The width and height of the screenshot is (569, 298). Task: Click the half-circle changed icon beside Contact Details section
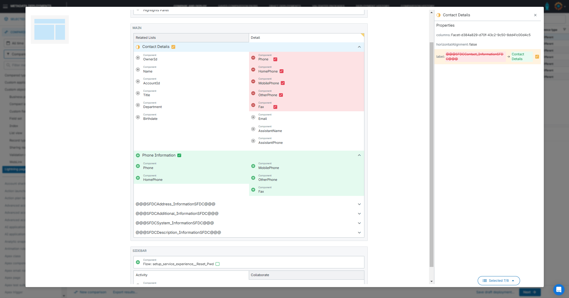point(138,47)
